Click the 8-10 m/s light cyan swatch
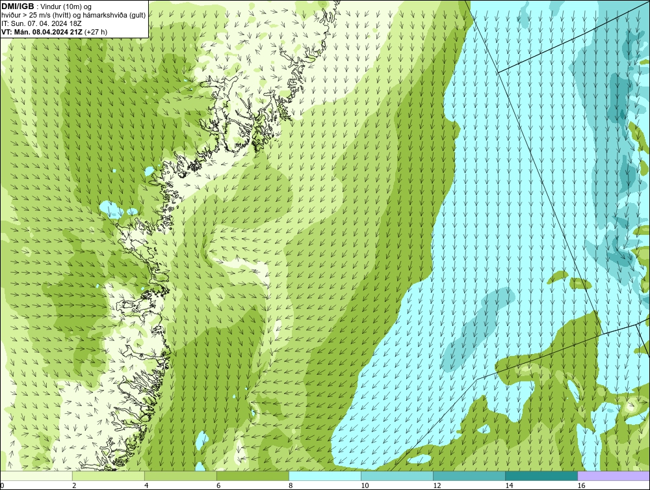 (x=324, y=476)
